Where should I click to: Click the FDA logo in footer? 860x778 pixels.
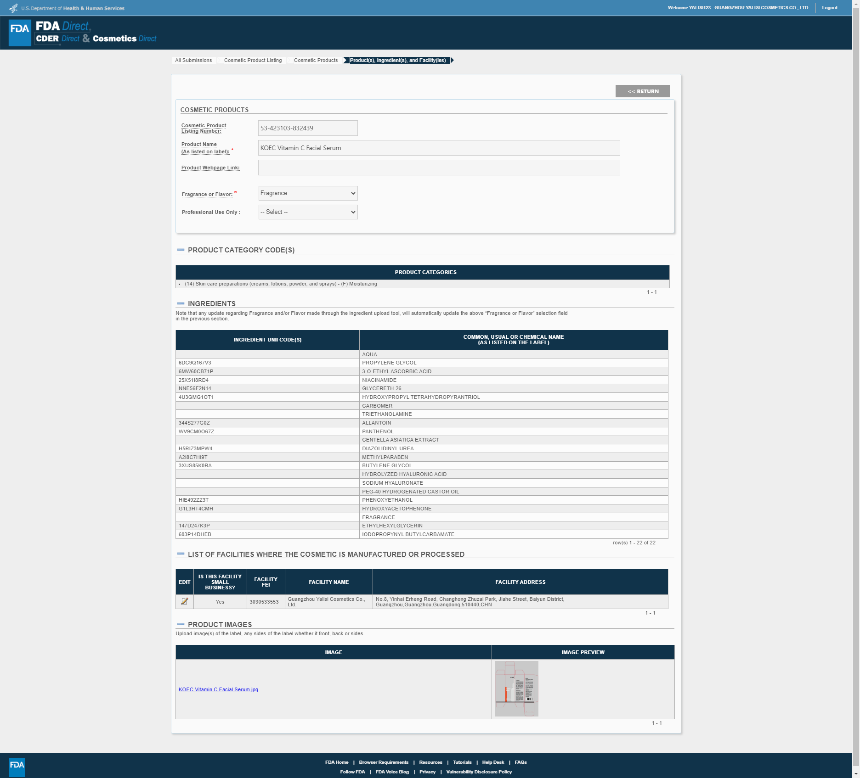(17, 767)
